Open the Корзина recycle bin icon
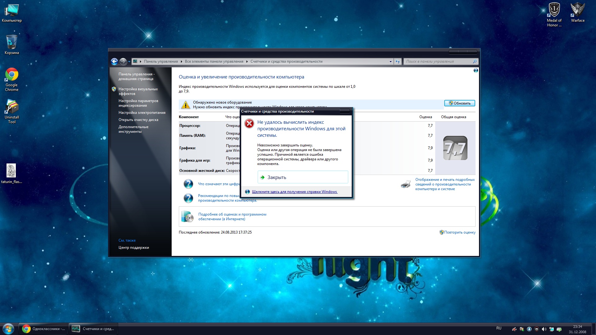This screenshot has width=596, height=335. (11, 45)
